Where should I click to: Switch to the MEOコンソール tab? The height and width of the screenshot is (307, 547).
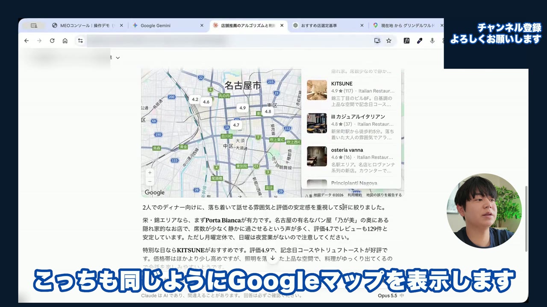pyautogui.click(x=87, y=26)
